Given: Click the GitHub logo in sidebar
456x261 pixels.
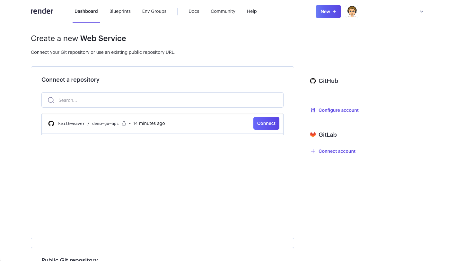Looking at the screenshot, I should click(313, 81).
